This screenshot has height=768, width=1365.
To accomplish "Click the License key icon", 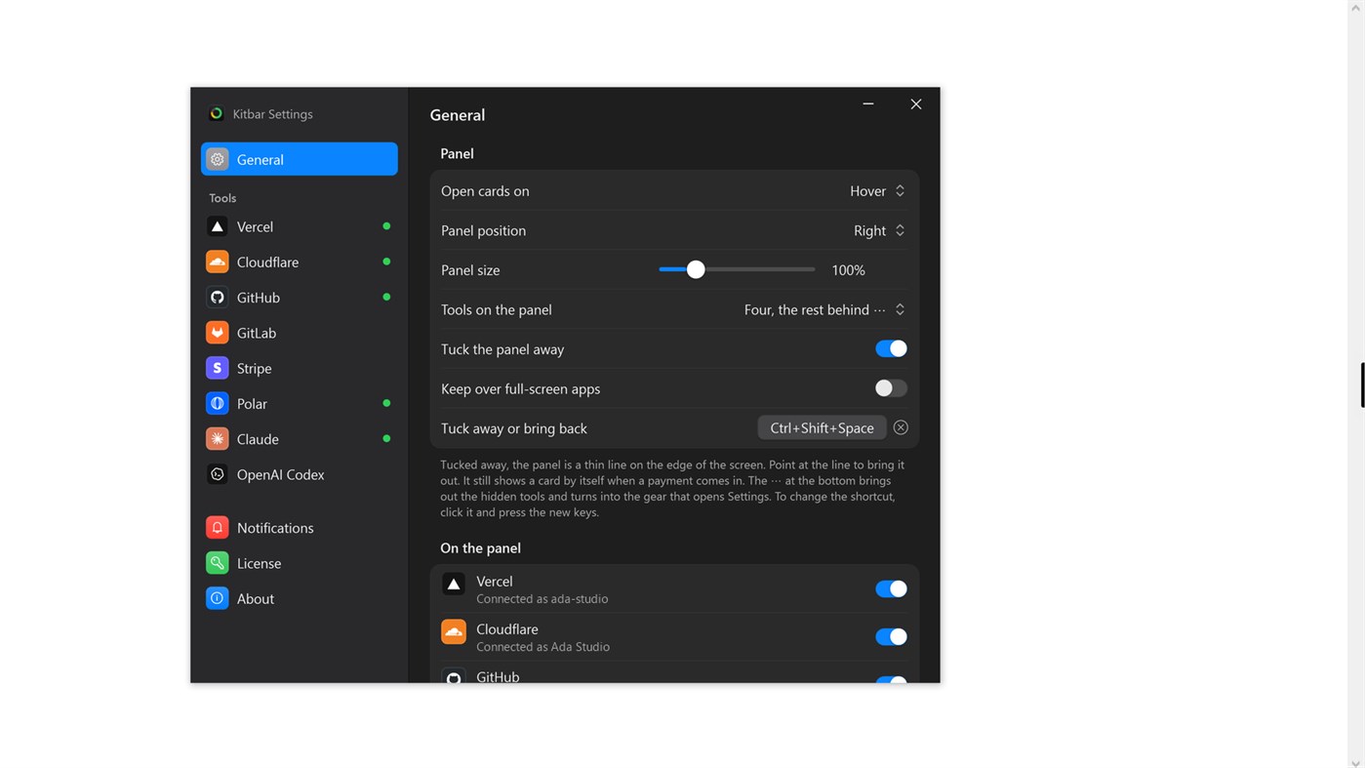I will (218, 563).
